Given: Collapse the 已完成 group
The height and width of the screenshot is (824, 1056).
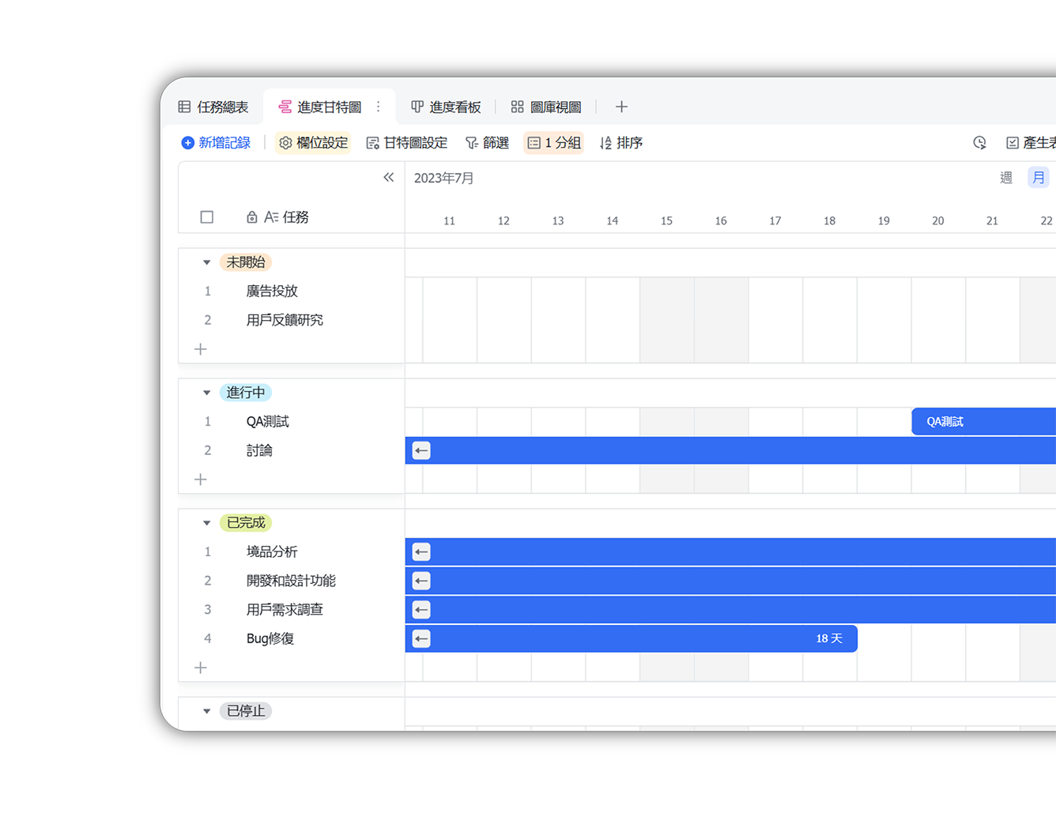Looking at the screenshot, I should coord(206,523).
